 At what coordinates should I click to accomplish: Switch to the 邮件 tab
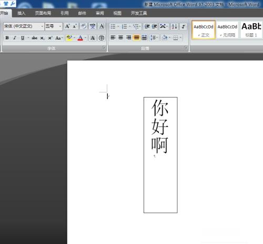(x=82, y=13)
